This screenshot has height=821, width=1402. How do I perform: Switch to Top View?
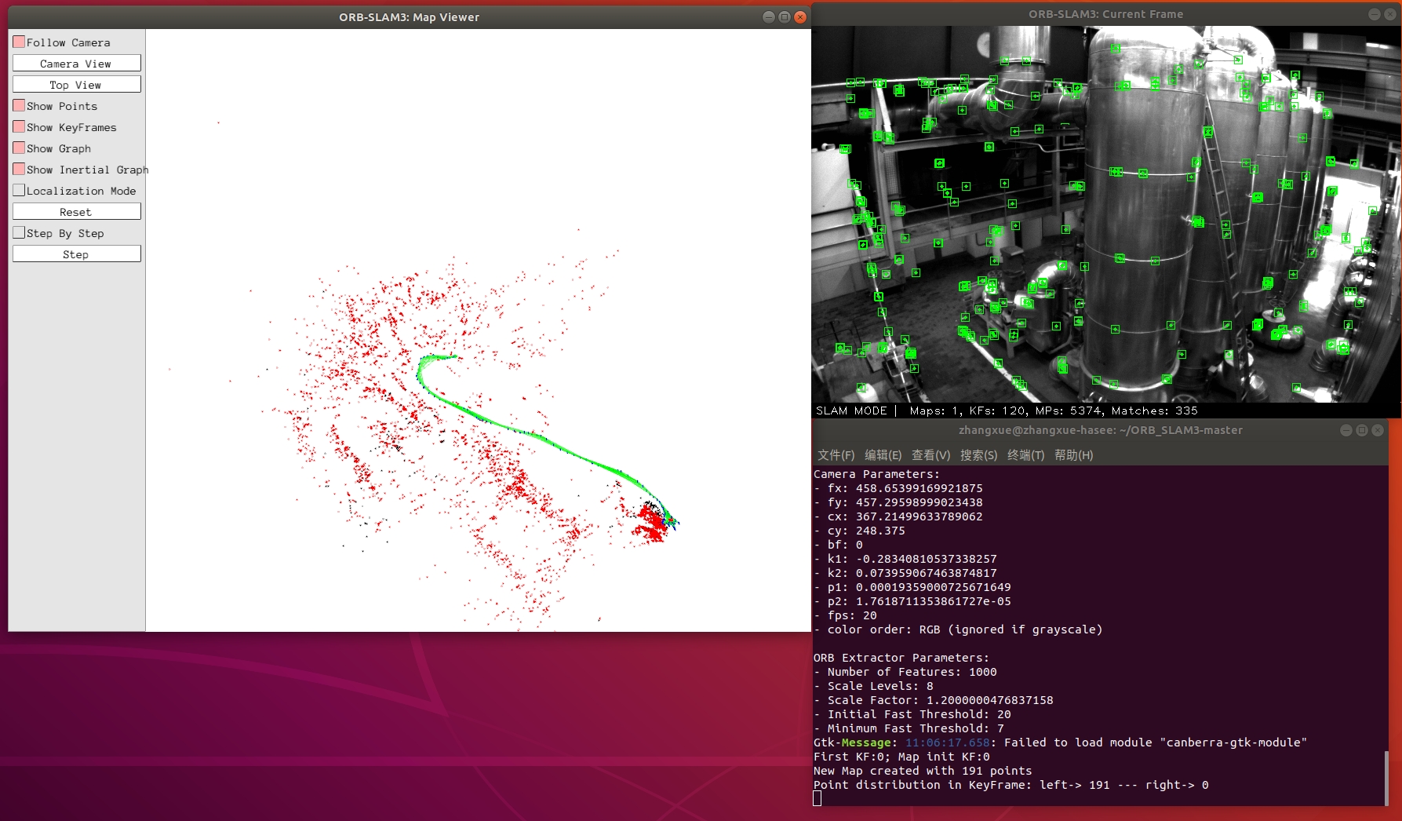click(76, 85)
